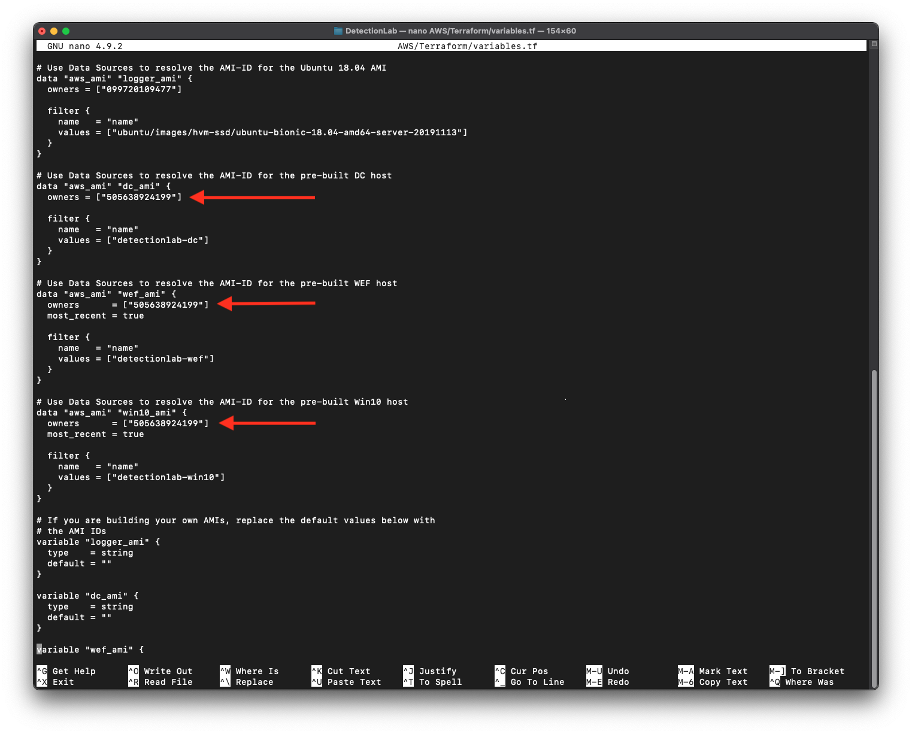The height and width of the screenshot is (734, 912).
Task: Place cursor on the dc_ami owner ID 505638924199
Action: pos(138,198)
